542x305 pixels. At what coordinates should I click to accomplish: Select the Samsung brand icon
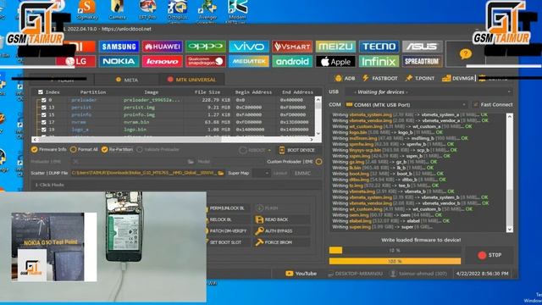(119, 47)
